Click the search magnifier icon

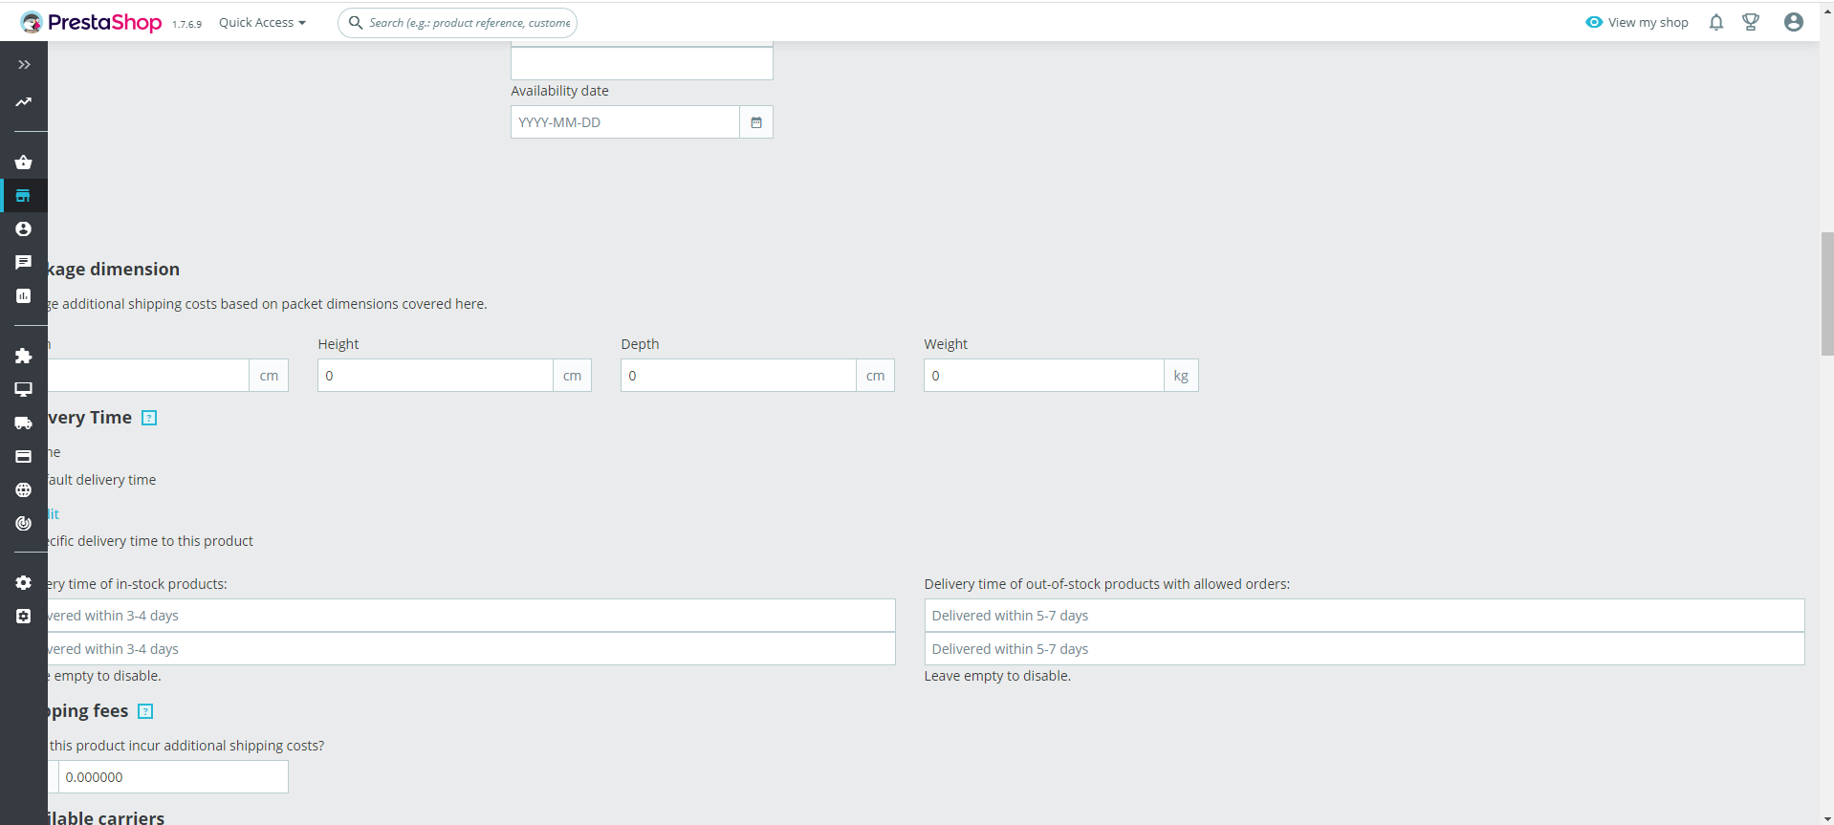(x=355, y=22)
